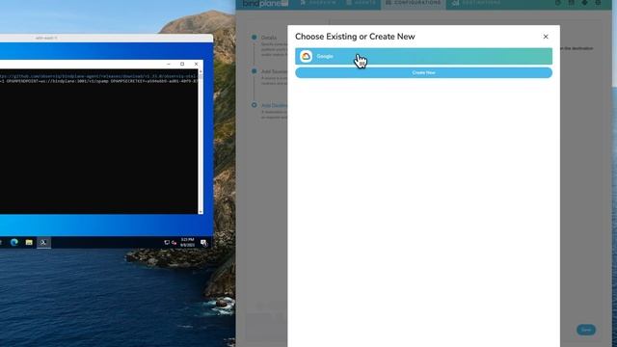This screenshot has height=347, width=617.
Task: Click the Save button behind the dialog
Action: pos(586,330)
